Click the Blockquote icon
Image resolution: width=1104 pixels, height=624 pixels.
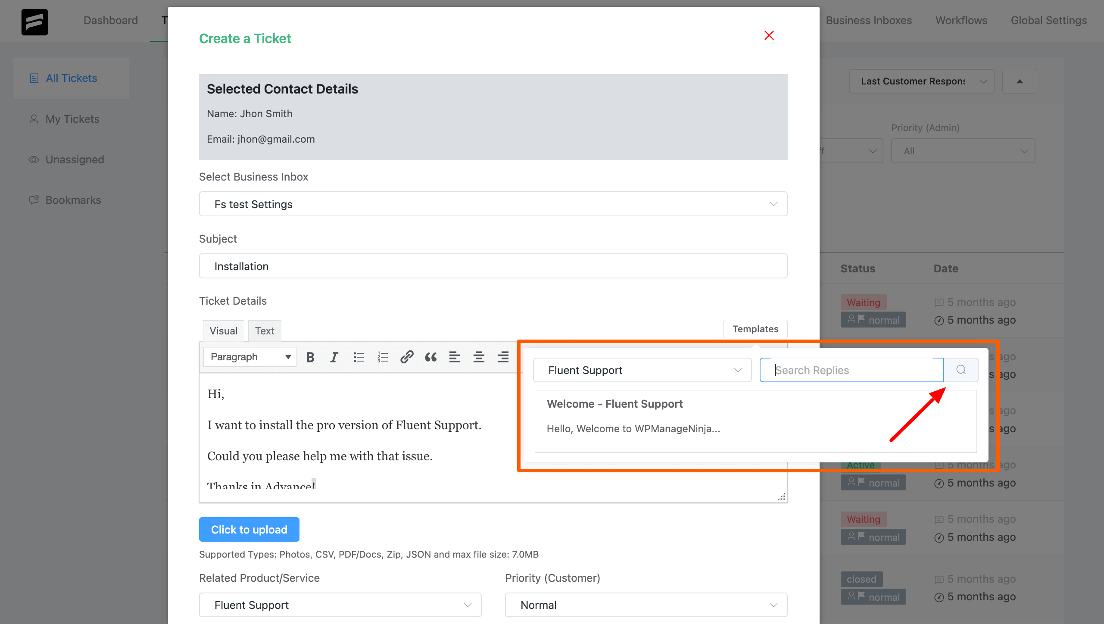(430, 356)
